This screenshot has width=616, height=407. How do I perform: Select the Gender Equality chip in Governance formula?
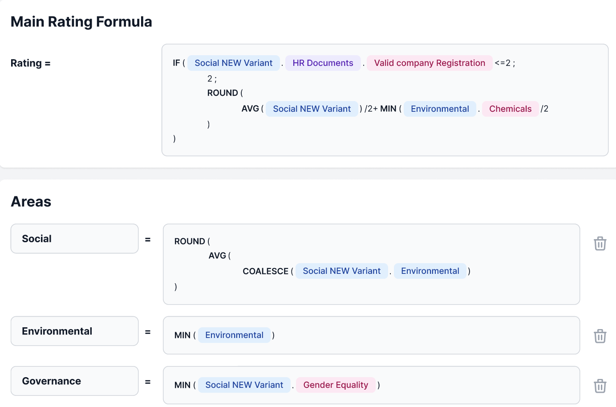pyautogui.click(x=336, y=385)
